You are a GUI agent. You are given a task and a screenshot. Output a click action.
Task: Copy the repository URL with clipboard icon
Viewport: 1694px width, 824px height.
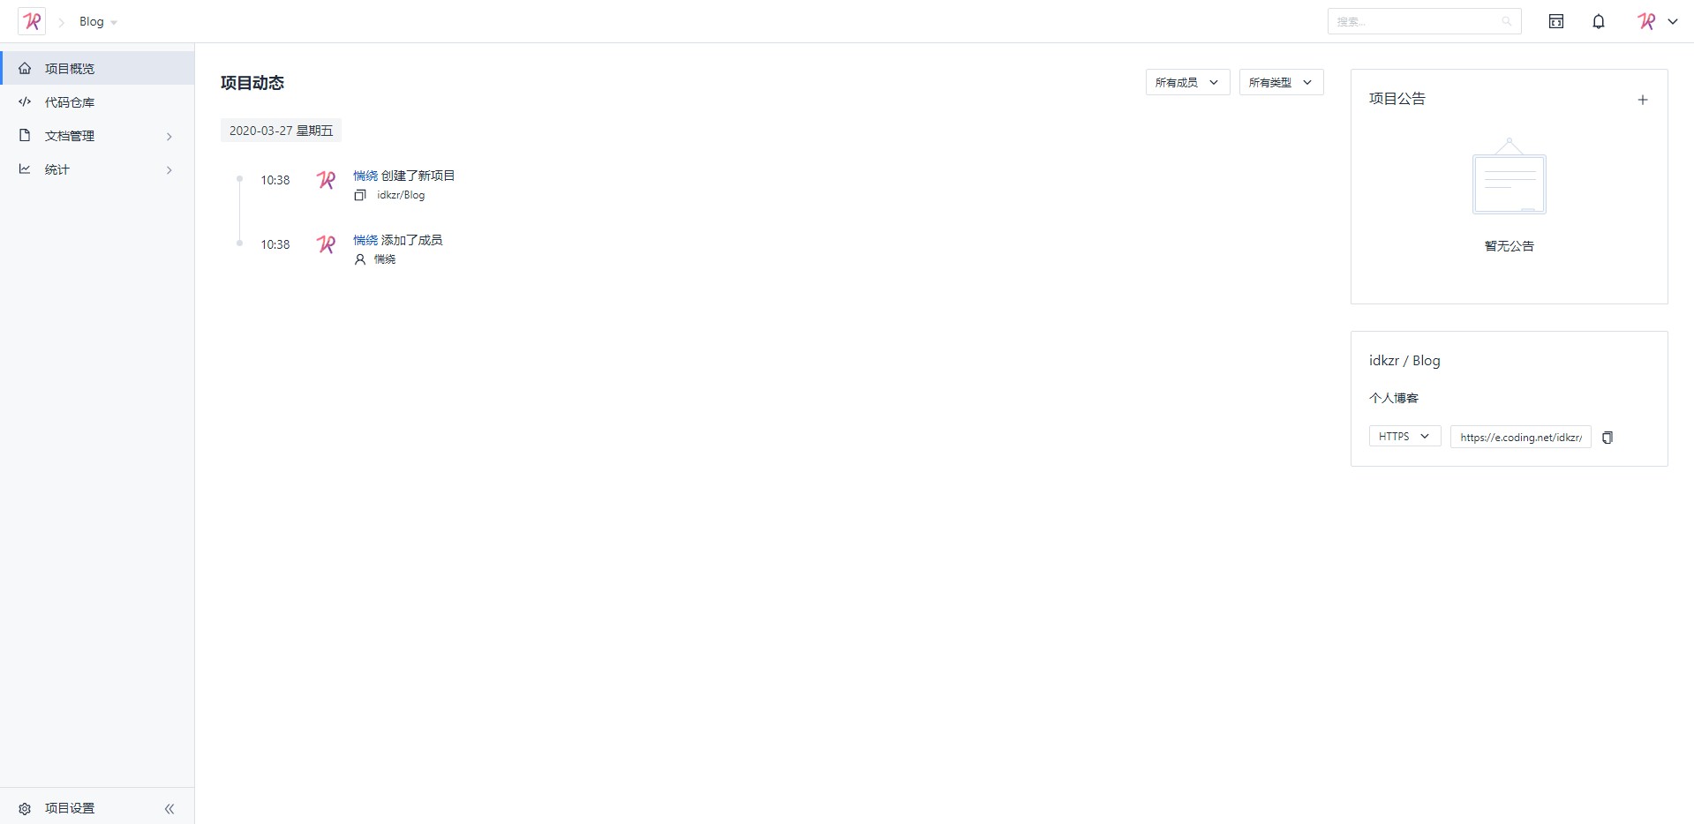tap(1607, 438)
